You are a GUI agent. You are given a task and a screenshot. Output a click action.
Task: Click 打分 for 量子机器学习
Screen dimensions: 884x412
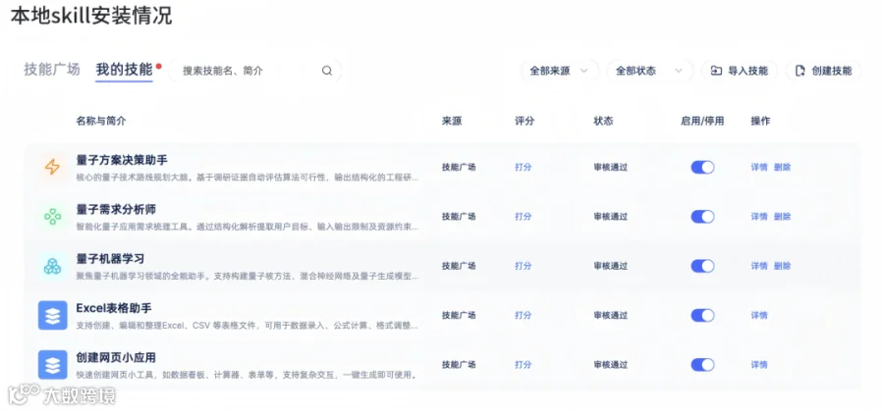524,266
